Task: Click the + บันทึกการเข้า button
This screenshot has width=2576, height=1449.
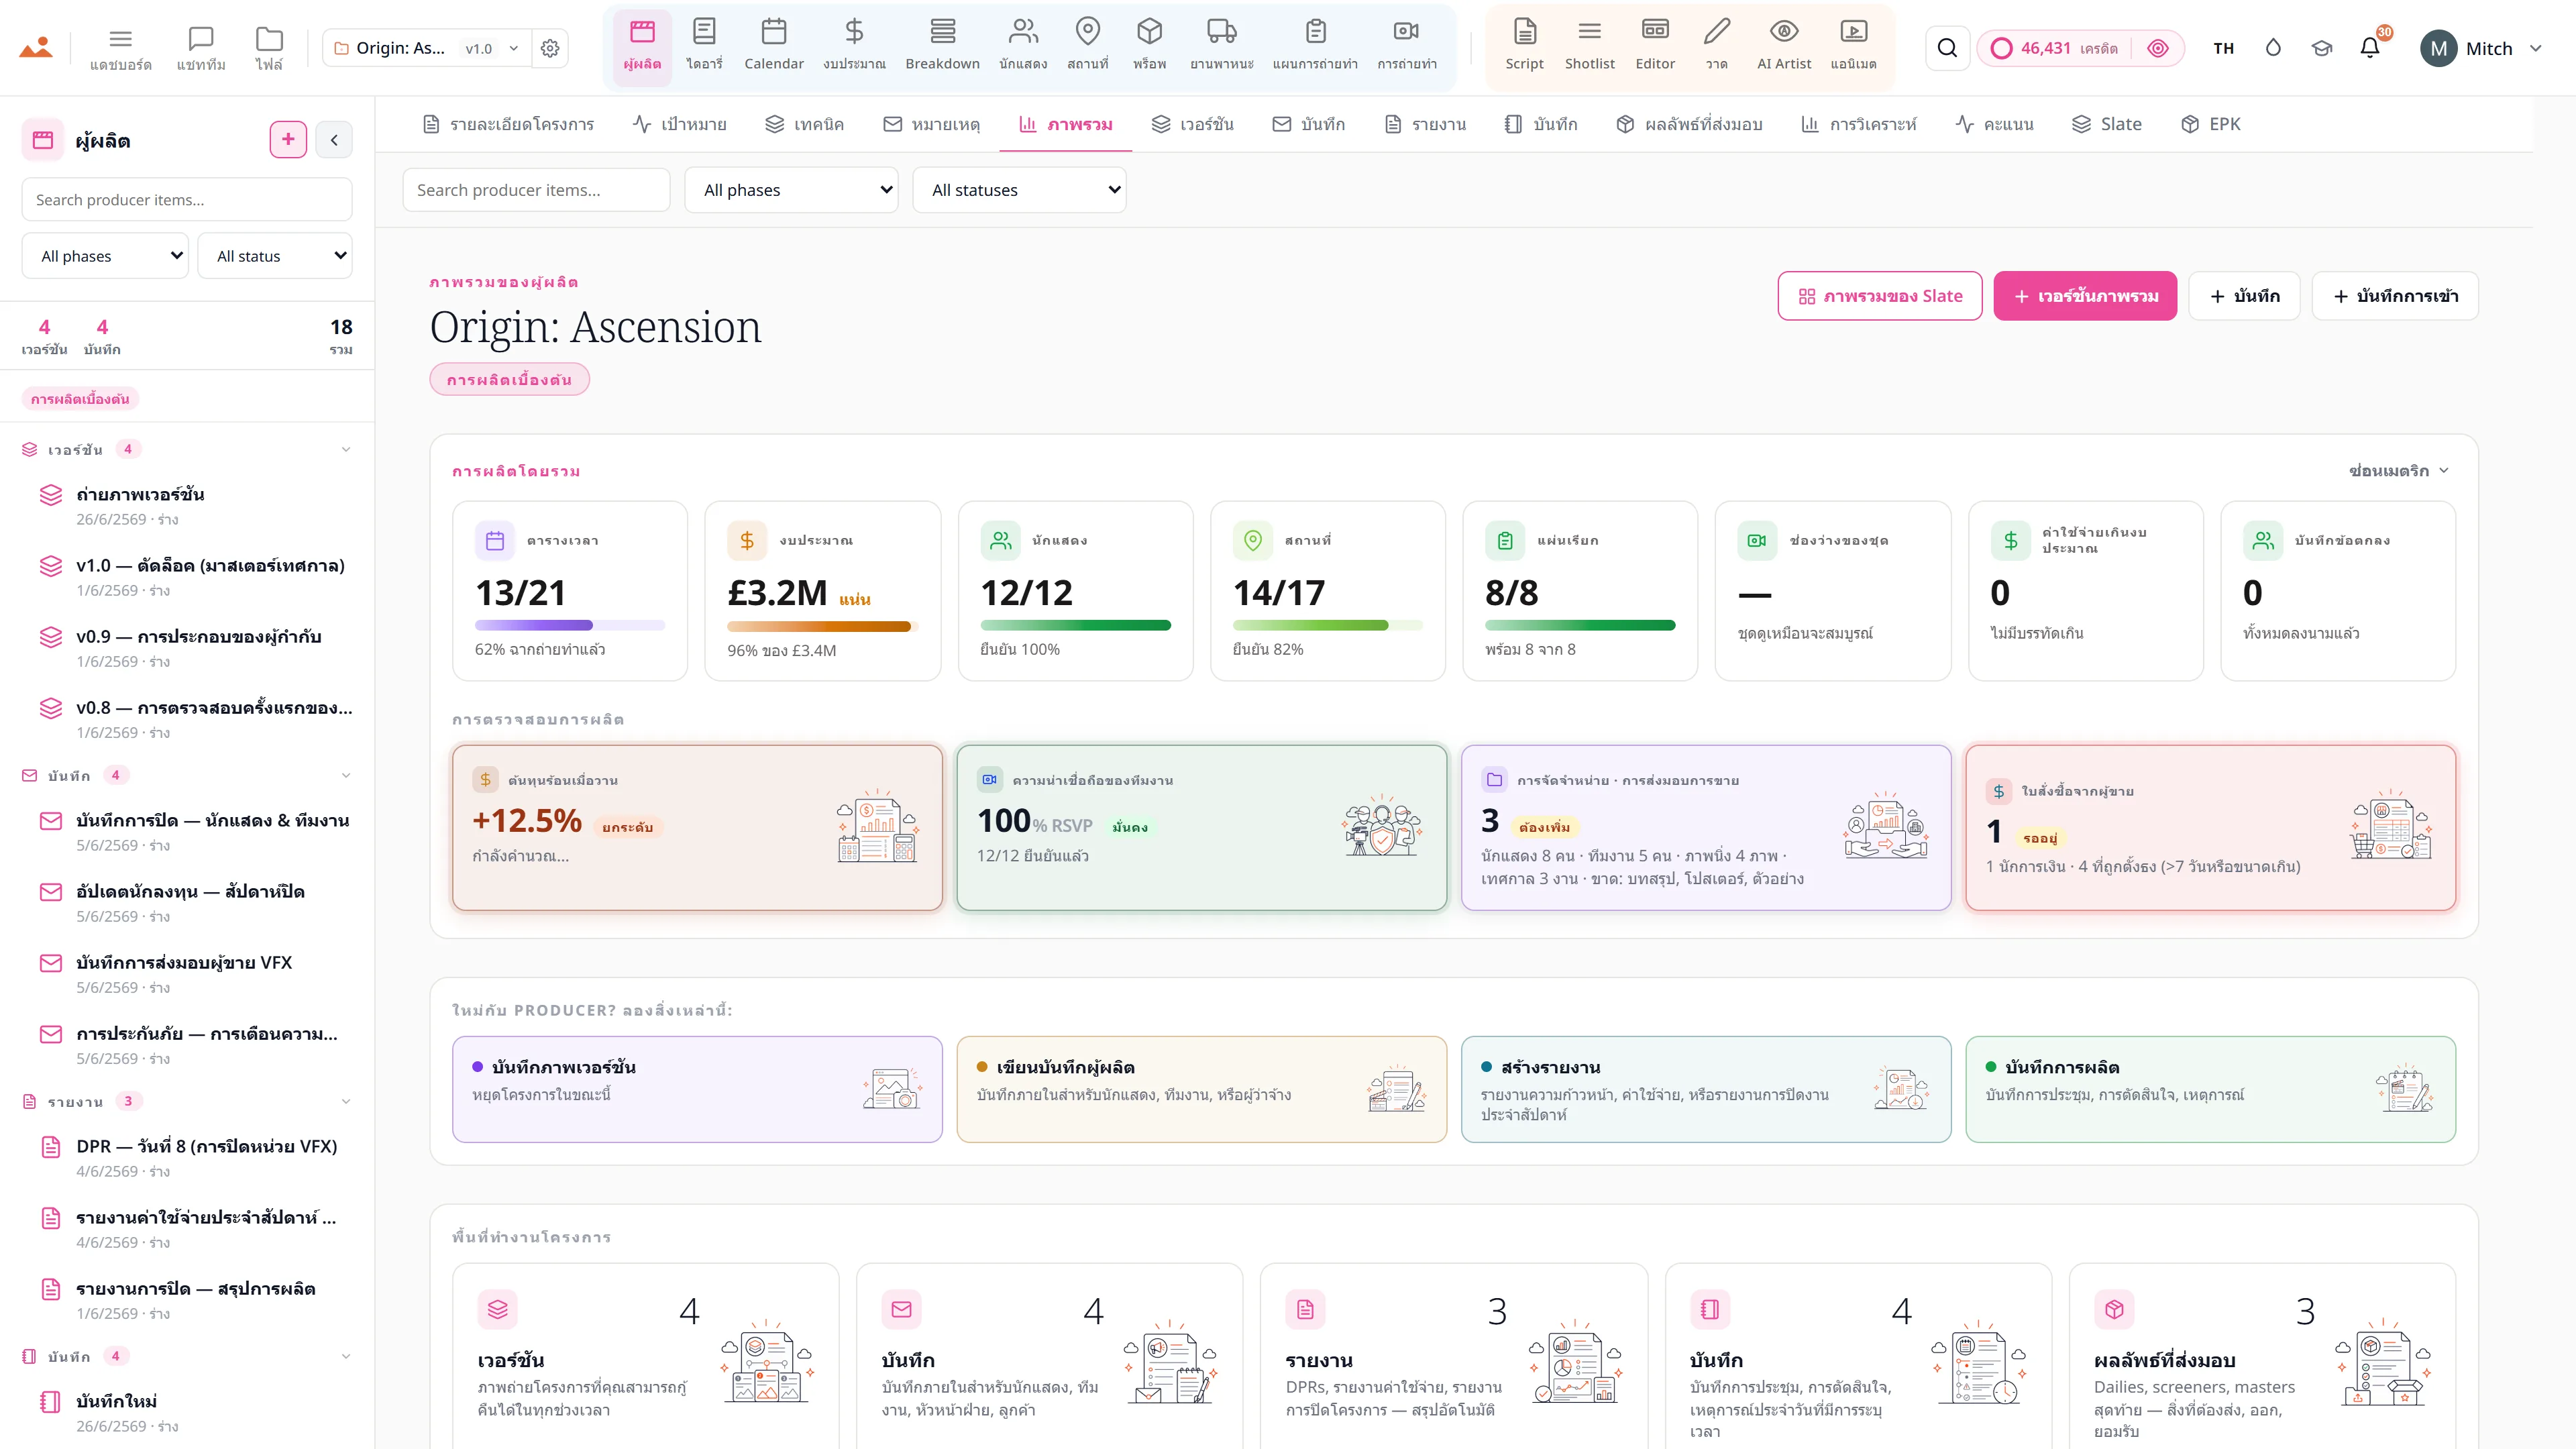Action: tap(2395, 296)
